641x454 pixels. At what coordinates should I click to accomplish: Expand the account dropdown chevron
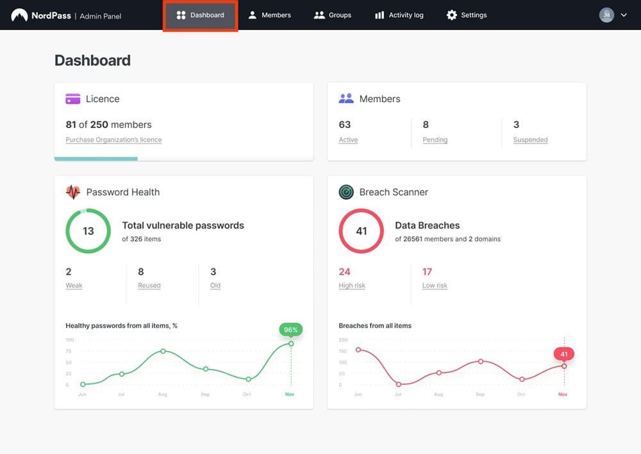(x=624, y=15)
